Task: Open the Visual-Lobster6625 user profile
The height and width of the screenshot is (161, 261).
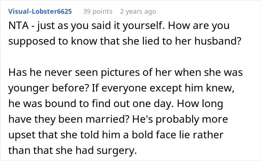Action: [40, 12]
